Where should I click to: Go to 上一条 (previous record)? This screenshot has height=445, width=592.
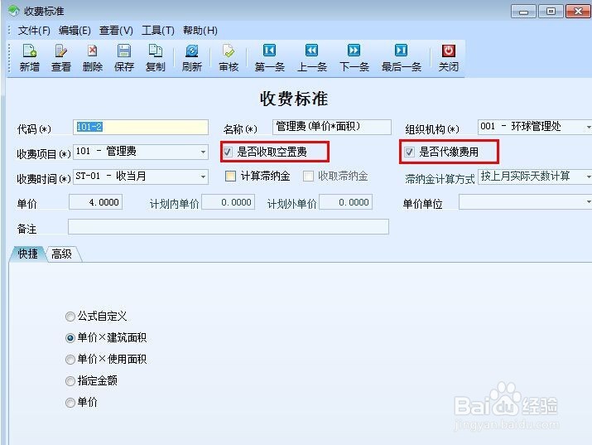311,58
